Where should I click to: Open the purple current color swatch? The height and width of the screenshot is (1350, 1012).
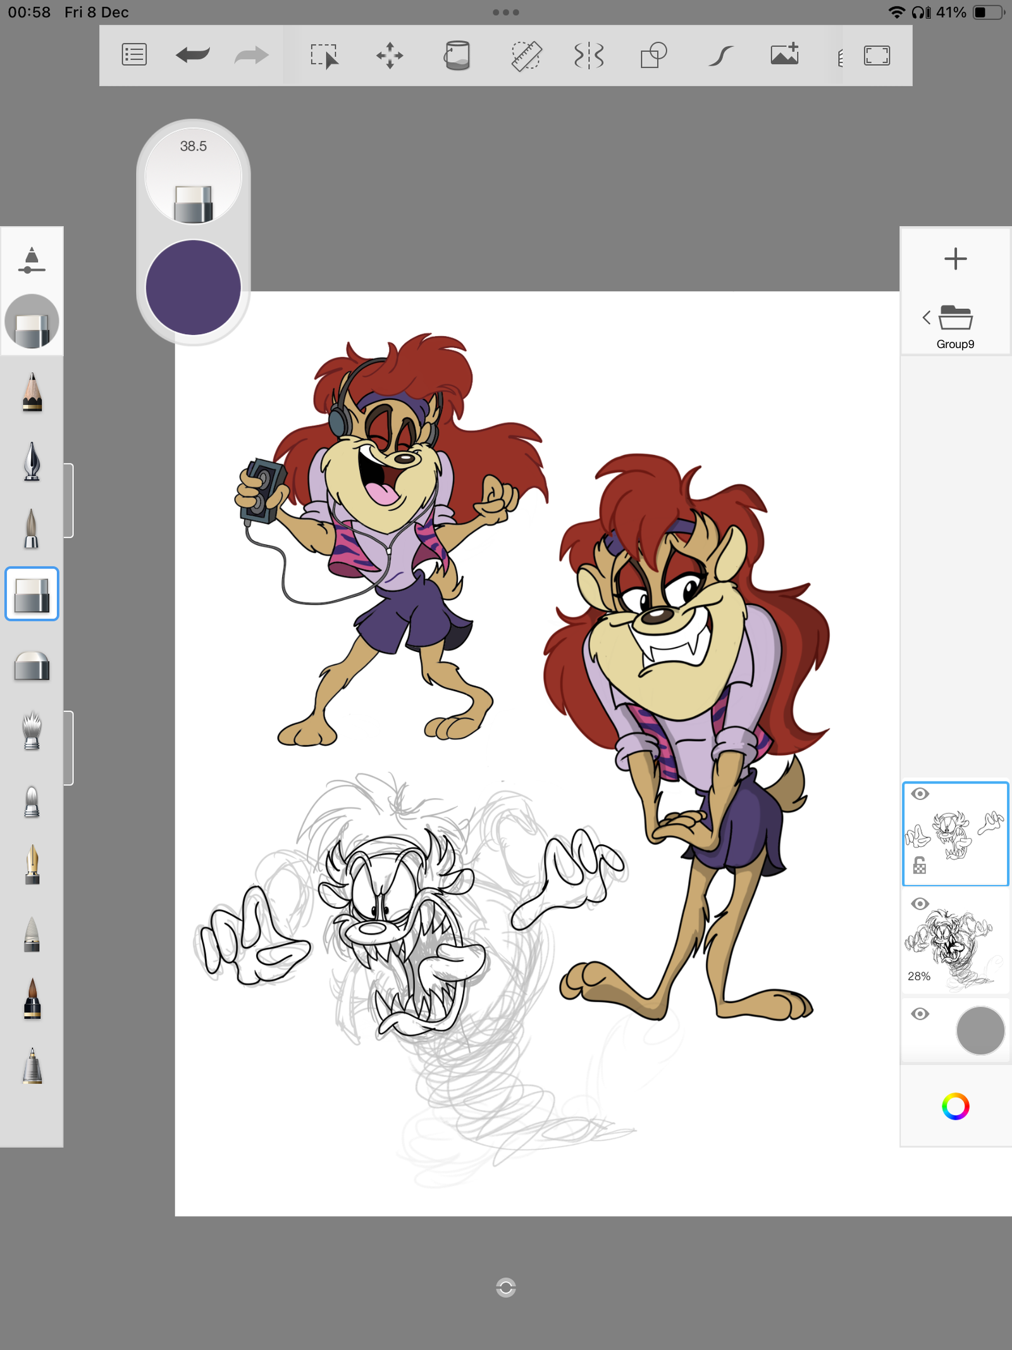click(193, 287)
